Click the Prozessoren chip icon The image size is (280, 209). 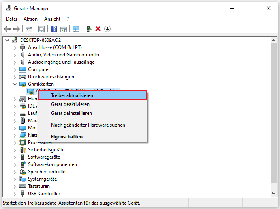pyautogui.click(x=23, y=142)
